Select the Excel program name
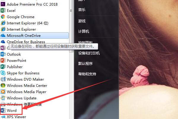Viewport: 178px width, 119px height. point(11,11)
